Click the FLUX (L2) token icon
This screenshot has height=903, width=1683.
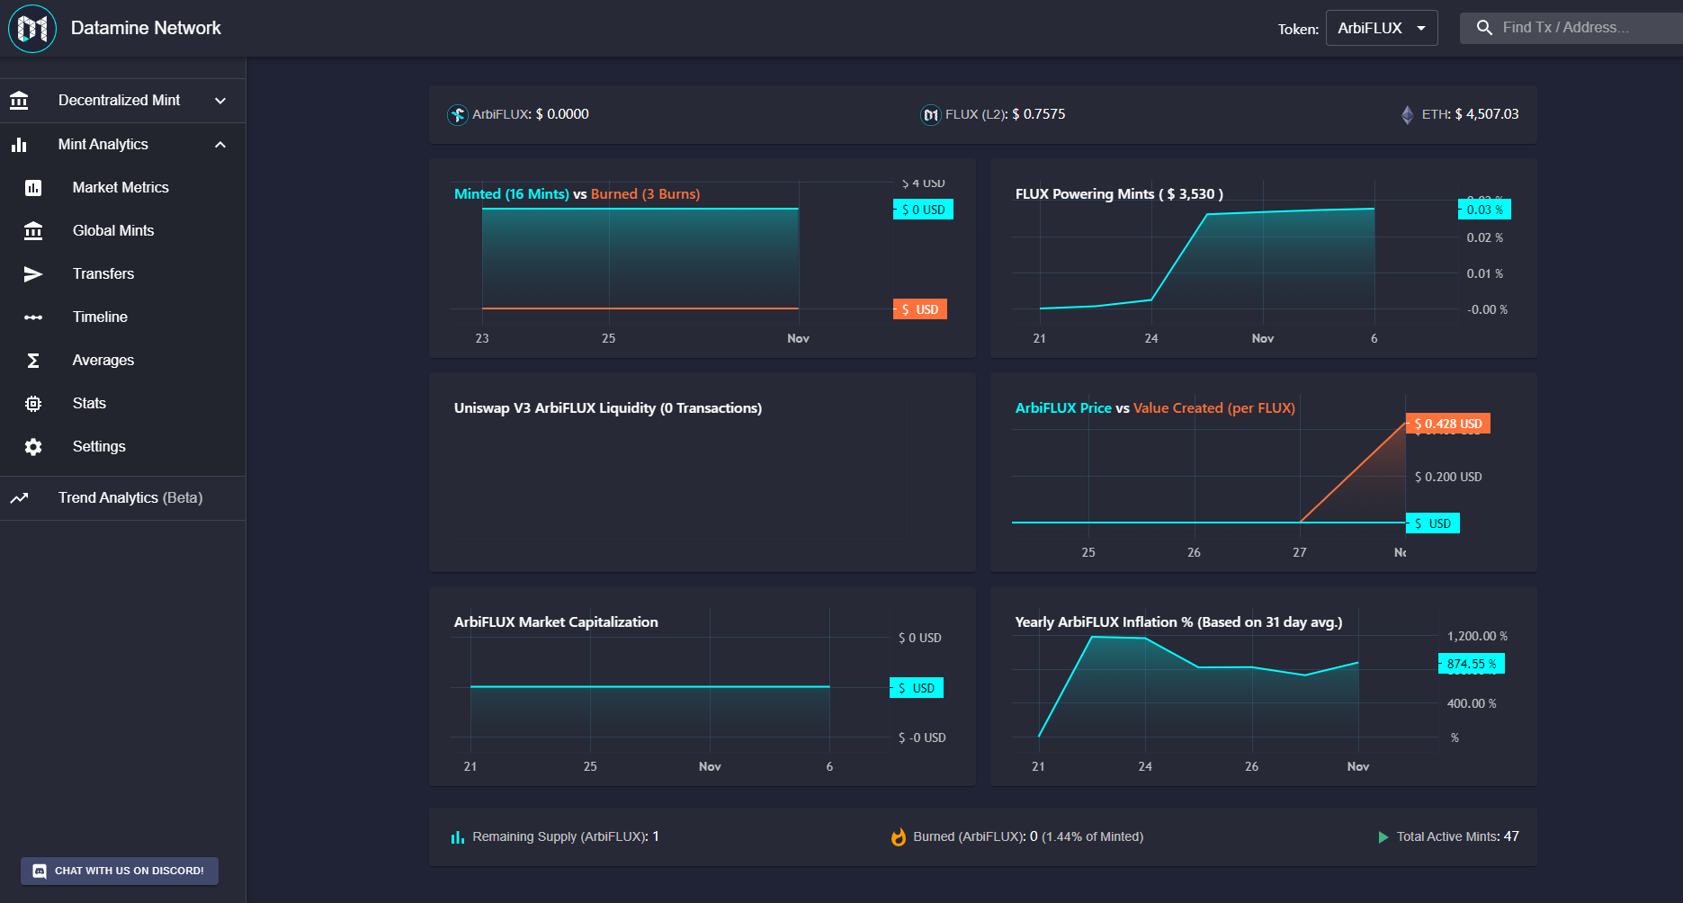931,115
